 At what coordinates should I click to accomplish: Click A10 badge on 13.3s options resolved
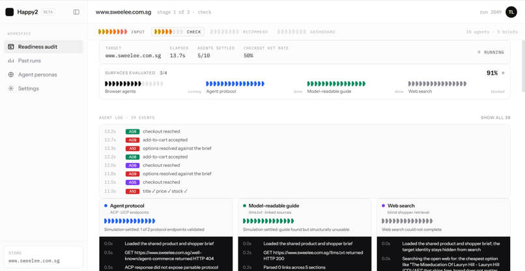click(133, 148)
